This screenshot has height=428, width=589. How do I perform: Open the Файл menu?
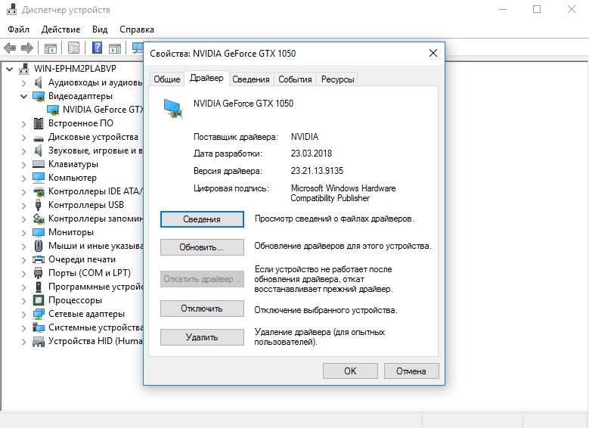click(18, 29)
